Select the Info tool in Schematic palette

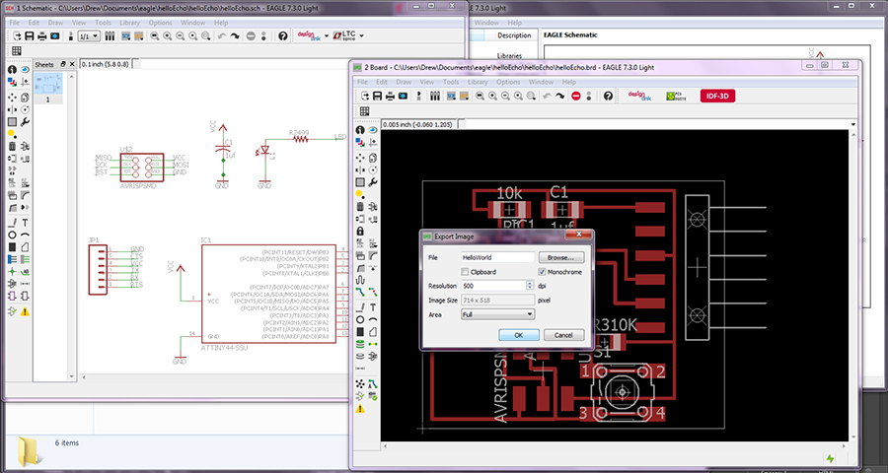click(x=12, y=70)
